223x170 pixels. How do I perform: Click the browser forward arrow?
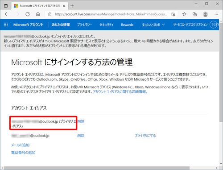(x=17, y=14)
